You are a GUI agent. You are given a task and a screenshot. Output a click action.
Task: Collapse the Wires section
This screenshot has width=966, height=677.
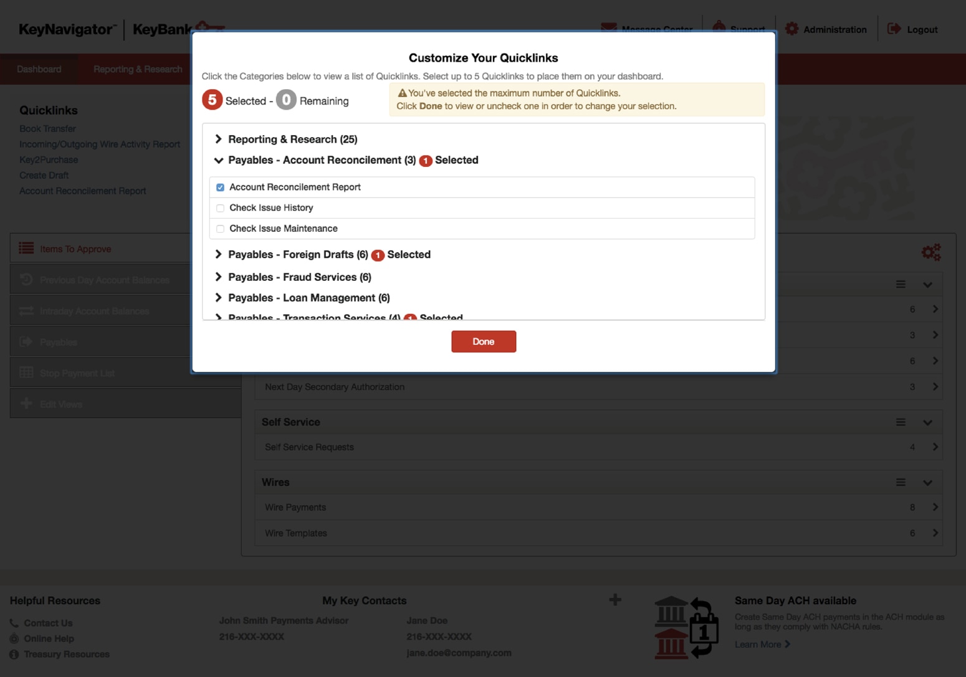tap(927, 483)
